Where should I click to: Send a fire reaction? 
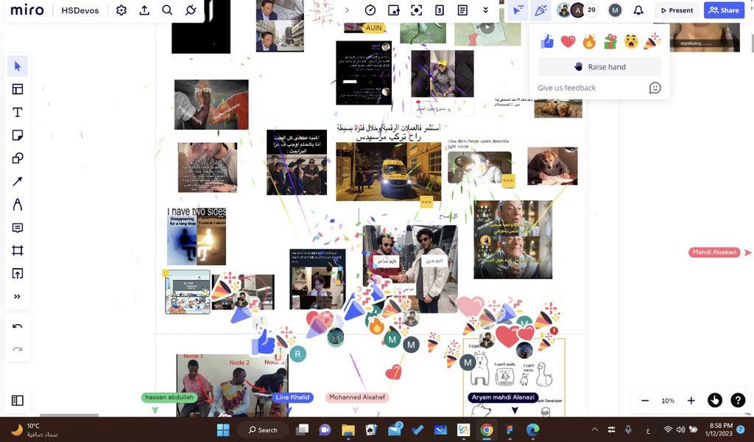click(589, 42)
